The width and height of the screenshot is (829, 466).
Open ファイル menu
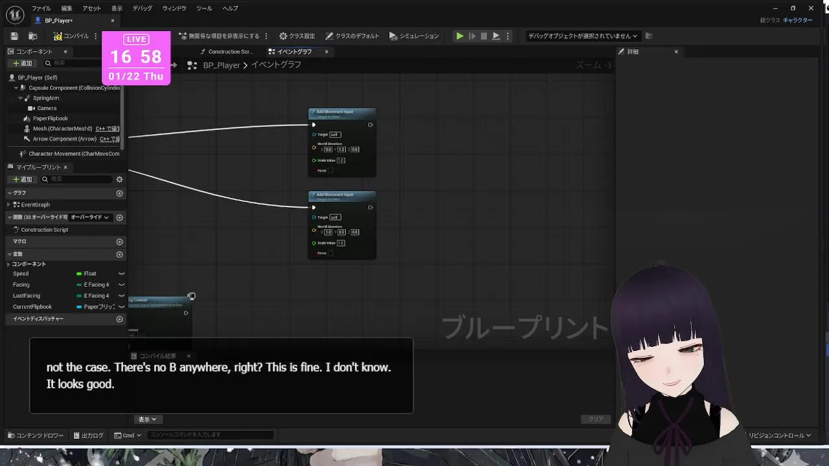pos(41,8)
